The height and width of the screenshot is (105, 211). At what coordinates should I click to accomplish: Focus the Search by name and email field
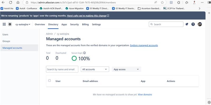(x=62, y=69)
